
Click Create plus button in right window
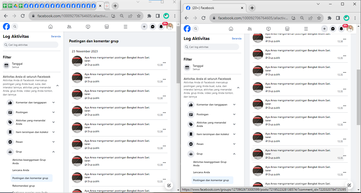point(325,29)
